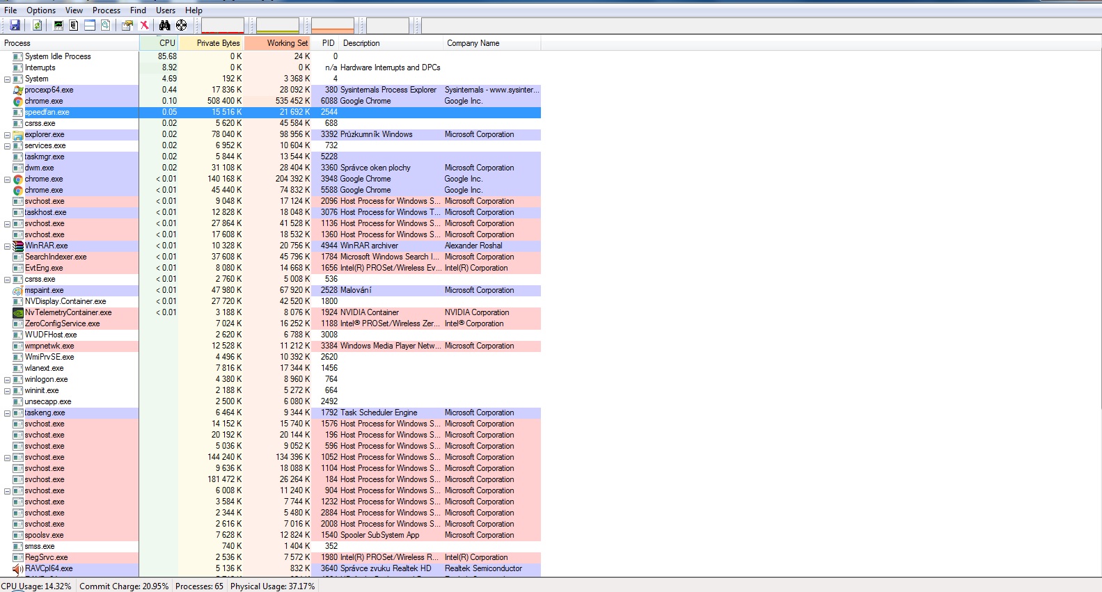Open the Users menu
The image size is (1102, 592).
(x=166, y=10)
